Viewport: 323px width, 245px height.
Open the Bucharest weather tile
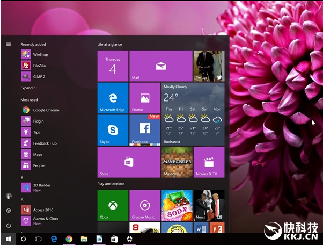tap(193, 114)
